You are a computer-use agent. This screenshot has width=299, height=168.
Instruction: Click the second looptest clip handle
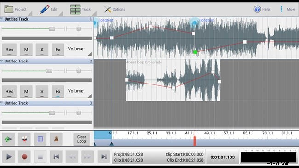[x=195, y=23]
